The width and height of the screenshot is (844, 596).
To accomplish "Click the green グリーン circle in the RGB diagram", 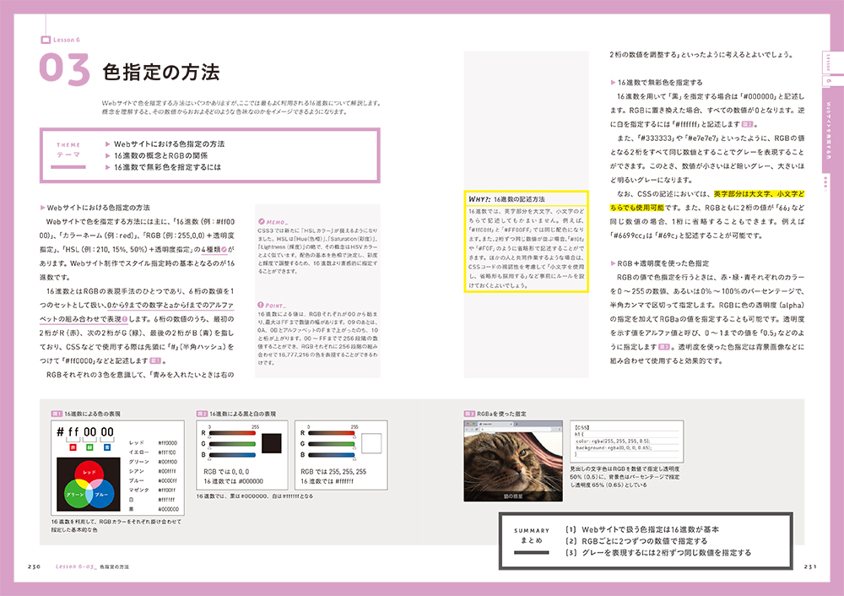I will [75, 496].
